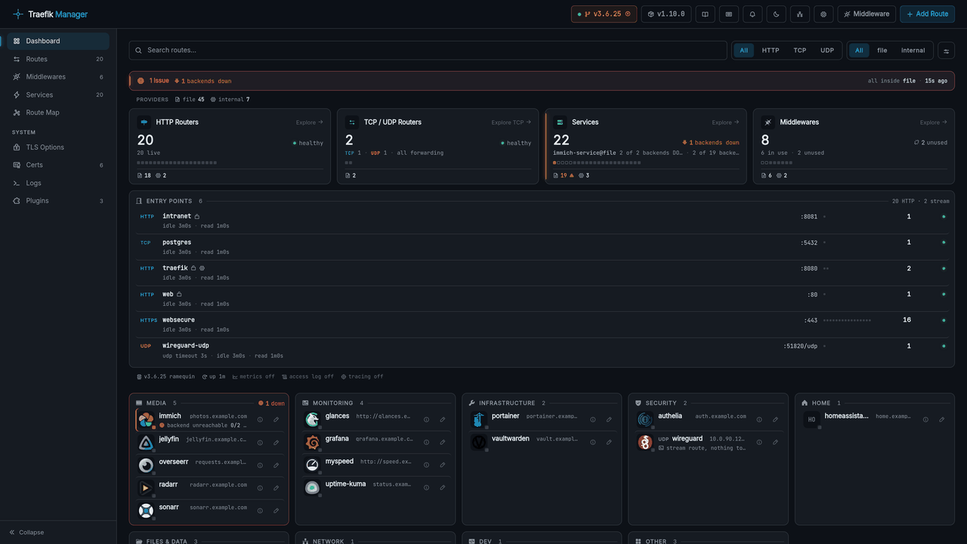Edit the sonarr route

277,511
